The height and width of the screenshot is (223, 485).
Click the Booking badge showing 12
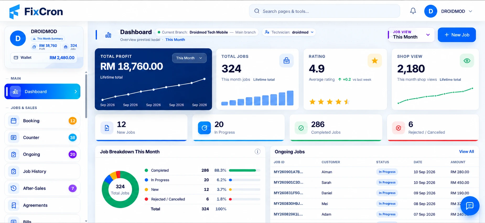coord(73,121)
